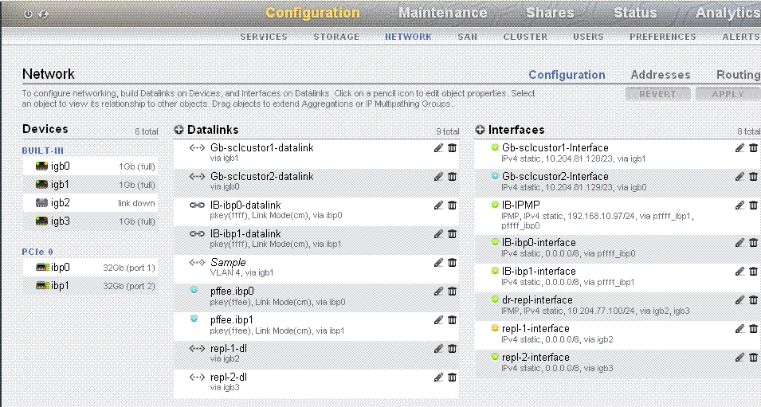
Task: Delete dr-repl-interface using trash icon
Action: click(753, 299)
